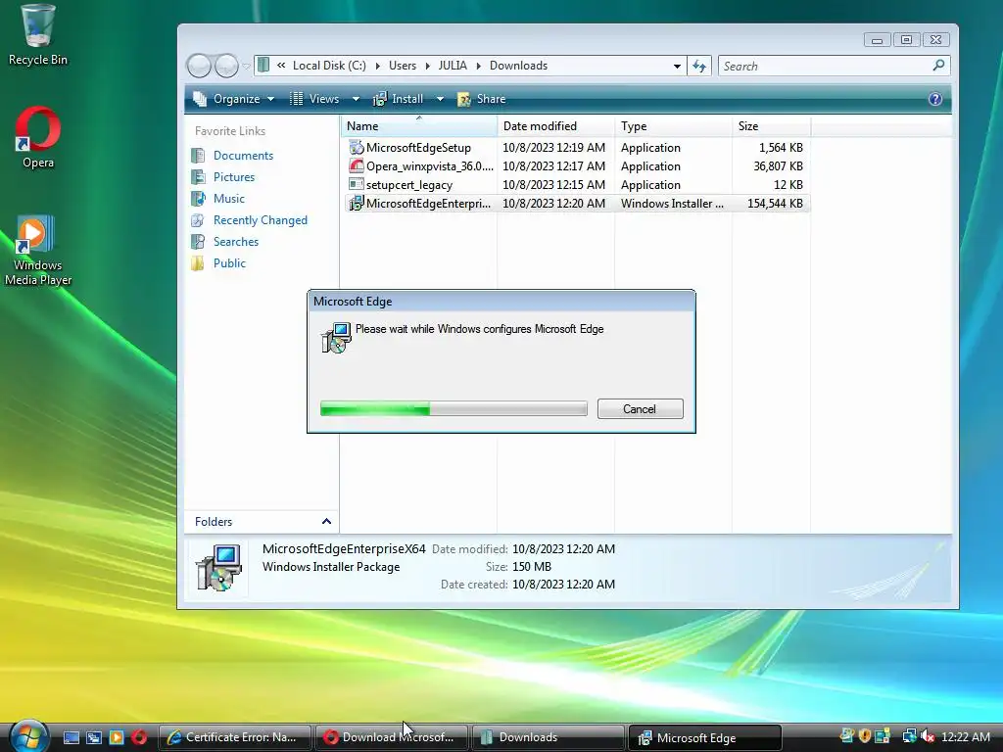Open Searches in Favorite Links
This screenshot has height=752, width=1003.
tap(235, 242)
